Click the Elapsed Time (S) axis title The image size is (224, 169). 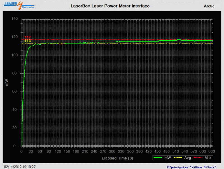click(117, 158)
